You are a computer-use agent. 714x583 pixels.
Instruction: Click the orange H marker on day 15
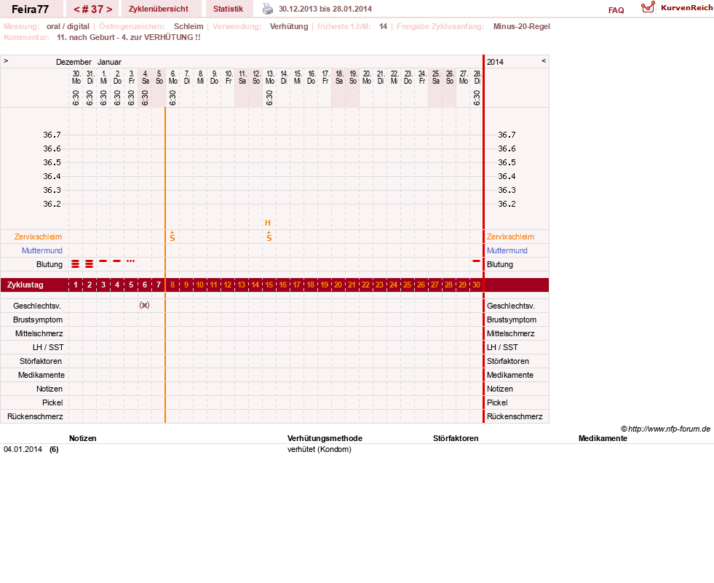(268, 223)
